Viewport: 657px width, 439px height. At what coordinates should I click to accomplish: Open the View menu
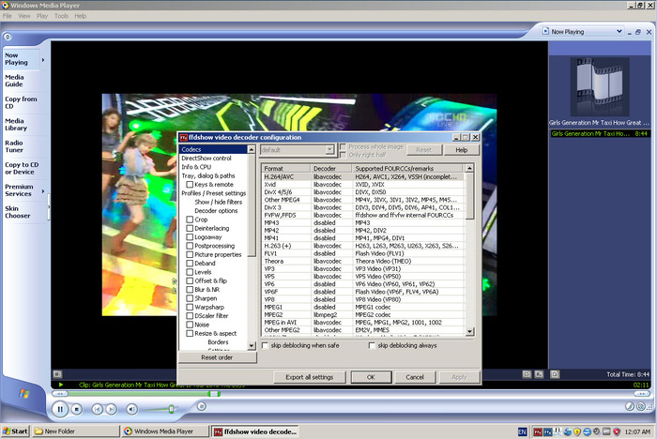24,16
